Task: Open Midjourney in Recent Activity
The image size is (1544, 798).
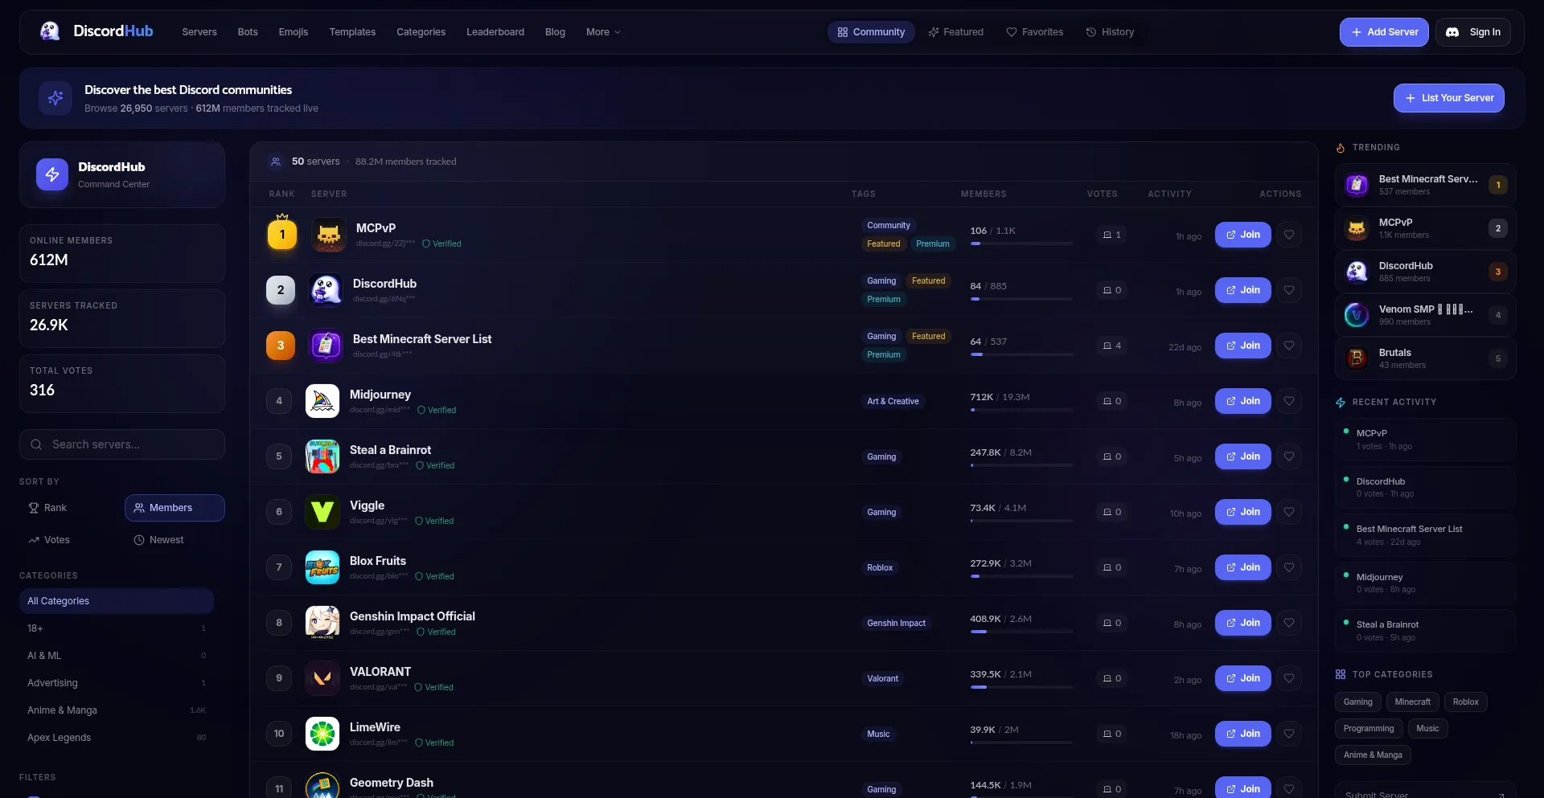Action: [x=1425, y=583]
